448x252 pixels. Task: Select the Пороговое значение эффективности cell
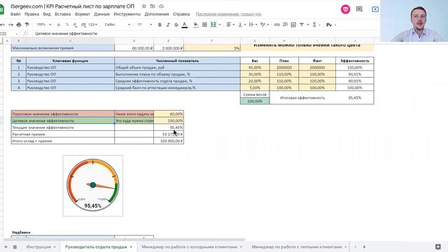62,113
